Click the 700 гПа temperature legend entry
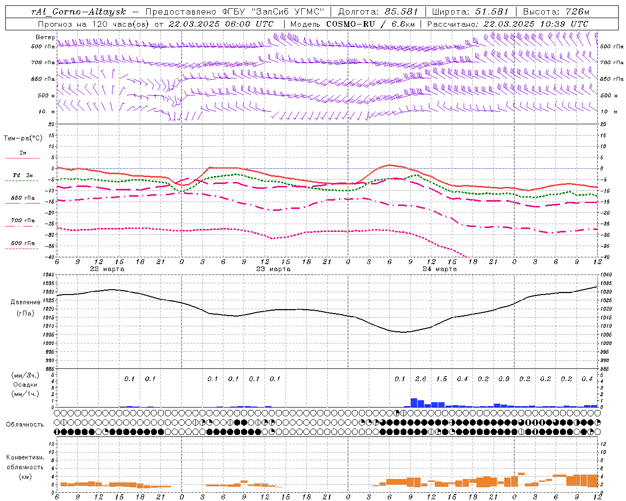 point(23,220)
